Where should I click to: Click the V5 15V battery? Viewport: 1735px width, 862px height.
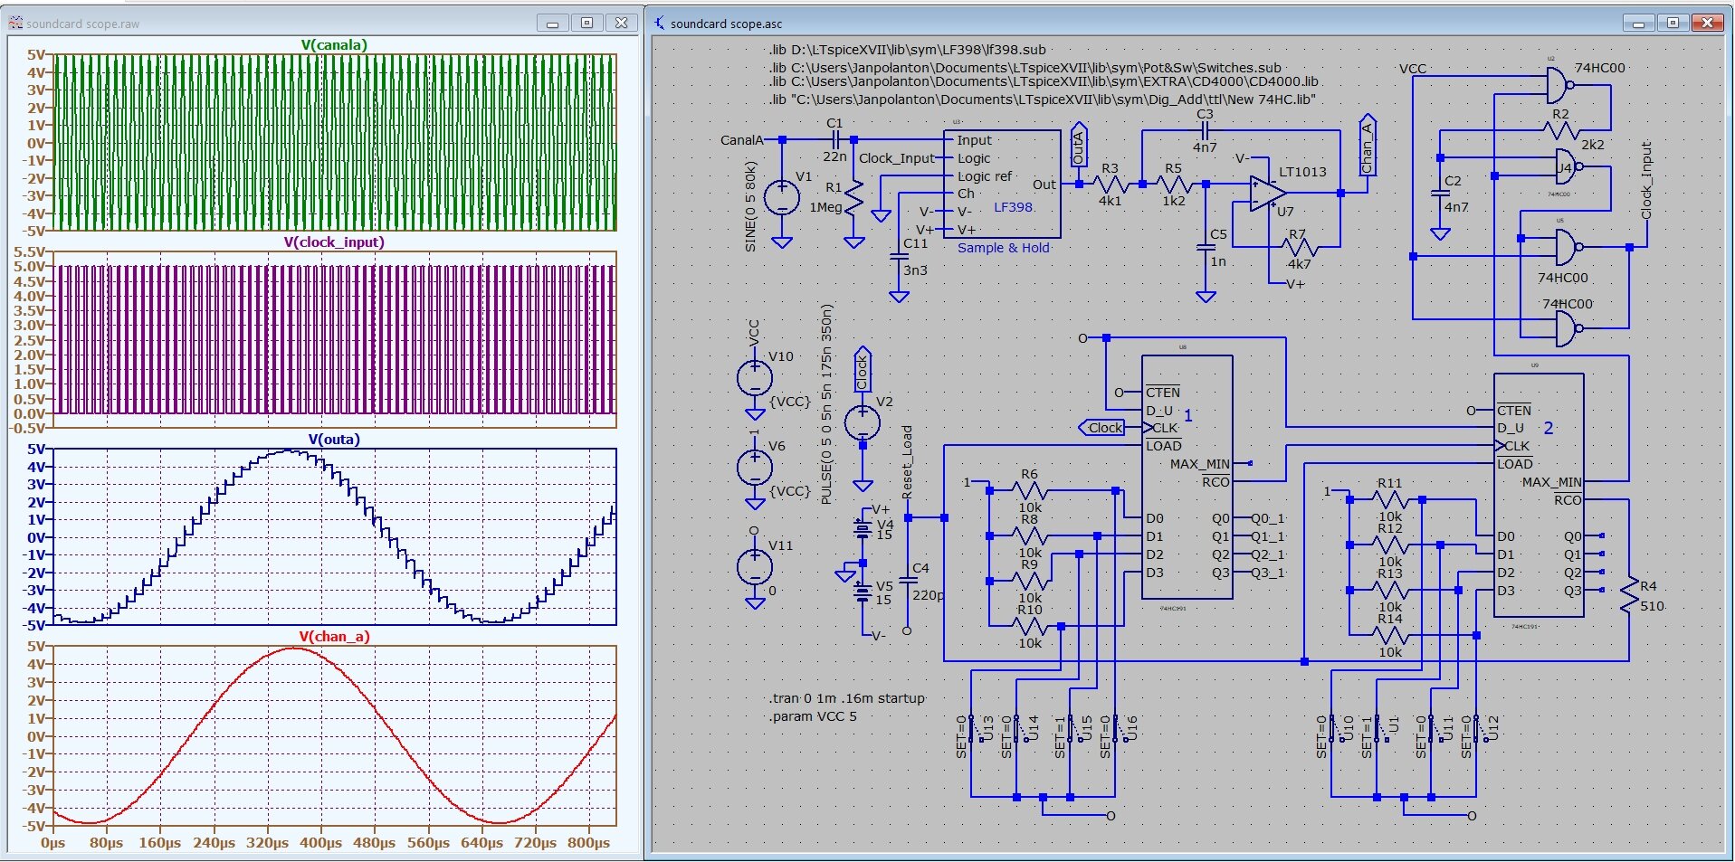click(x=863, y=592)
